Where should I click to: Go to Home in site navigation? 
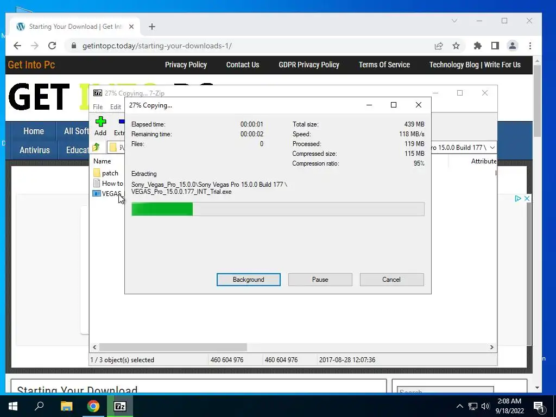tap(34, 131)
